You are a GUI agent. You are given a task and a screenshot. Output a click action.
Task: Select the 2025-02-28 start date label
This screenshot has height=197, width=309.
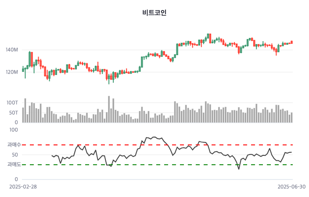23,186
